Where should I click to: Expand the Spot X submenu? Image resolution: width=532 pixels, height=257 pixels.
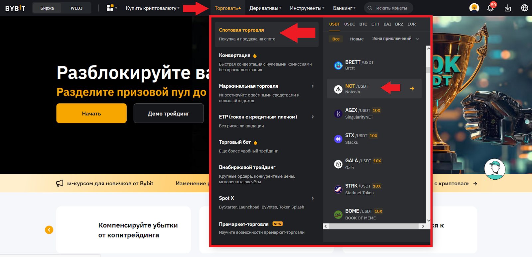(x=313, y=198)
